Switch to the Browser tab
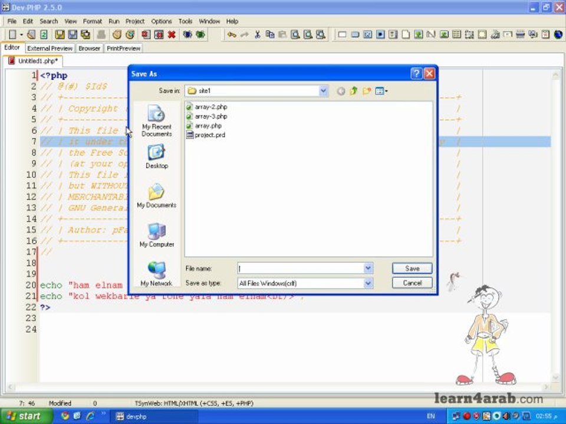The height and width of the screenshot is (424, 566). click(x=89, y=48)
